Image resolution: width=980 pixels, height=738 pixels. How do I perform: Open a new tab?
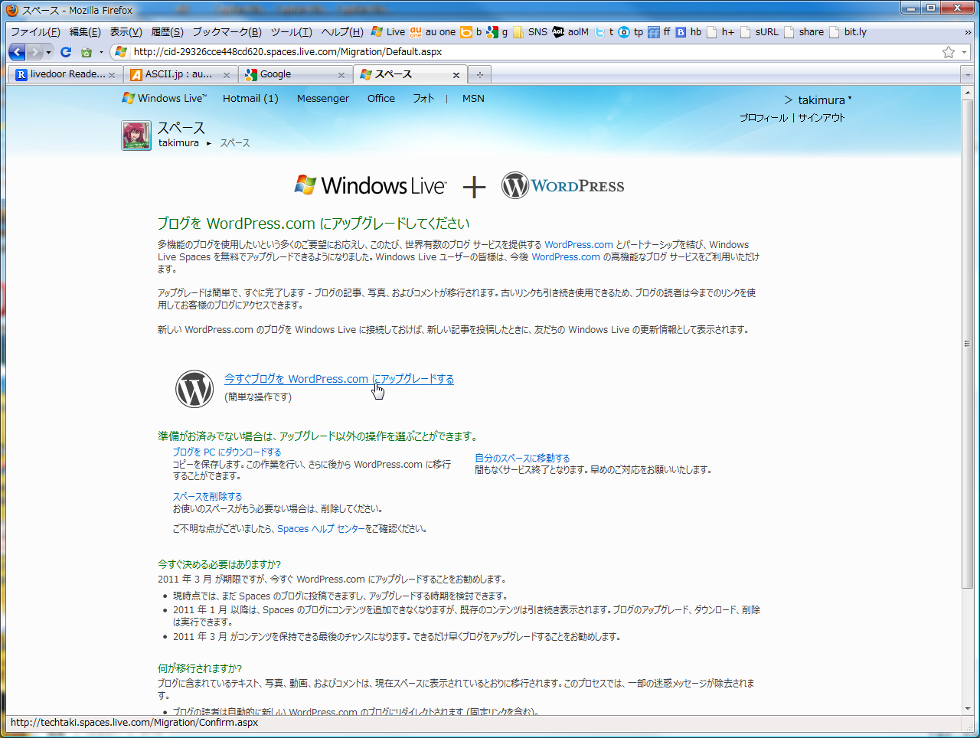480,74
